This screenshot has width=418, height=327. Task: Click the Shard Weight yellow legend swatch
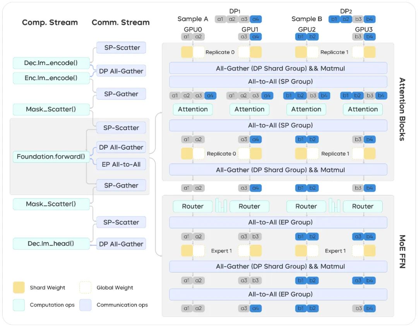click(19, 287)
